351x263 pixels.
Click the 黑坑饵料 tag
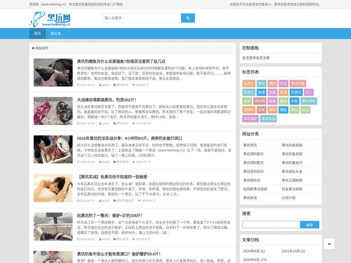pos(309,101)
